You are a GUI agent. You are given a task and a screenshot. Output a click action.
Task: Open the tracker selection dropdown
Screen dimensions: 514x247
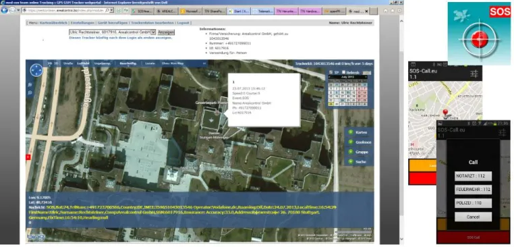(x=153, y=32)
